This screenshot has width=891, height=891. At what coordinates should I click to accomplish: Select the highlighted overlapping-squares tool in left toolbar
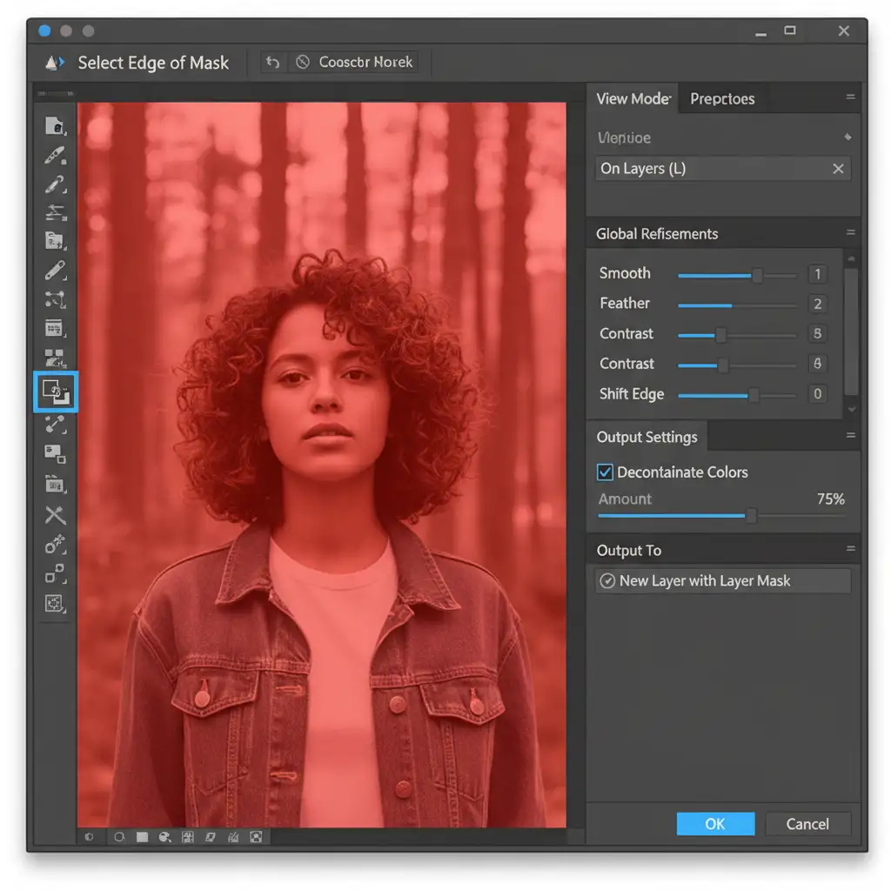[56, 392]
